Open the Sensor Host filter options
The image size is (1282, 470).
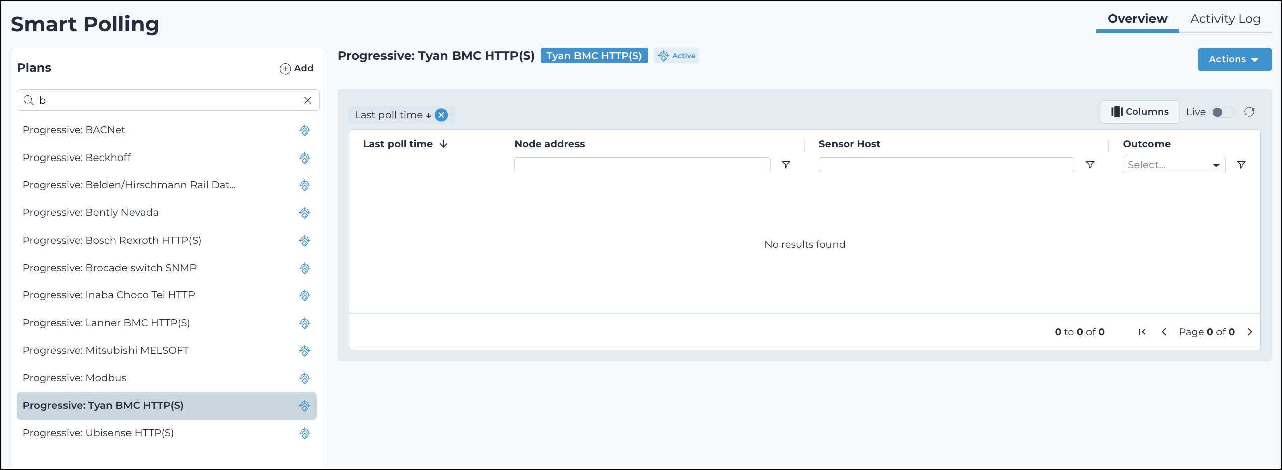click(1090, 165)
